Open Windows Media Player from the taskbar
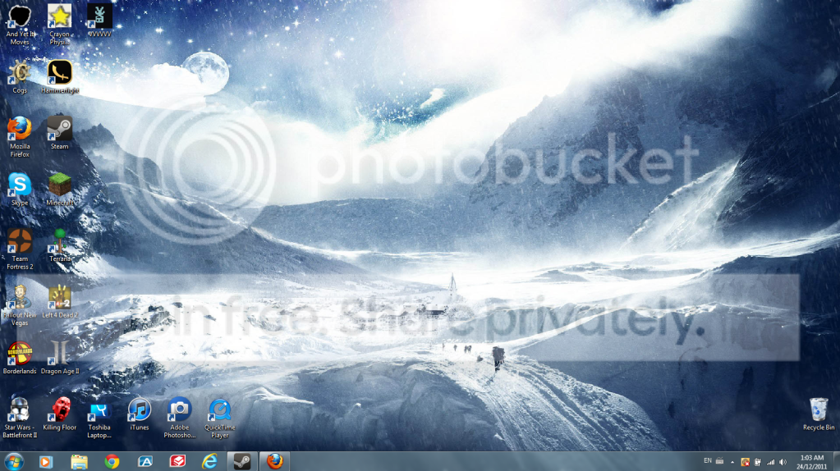Viewport: 840px width, 471px height. pyautogui.click(x=46, y=461)
